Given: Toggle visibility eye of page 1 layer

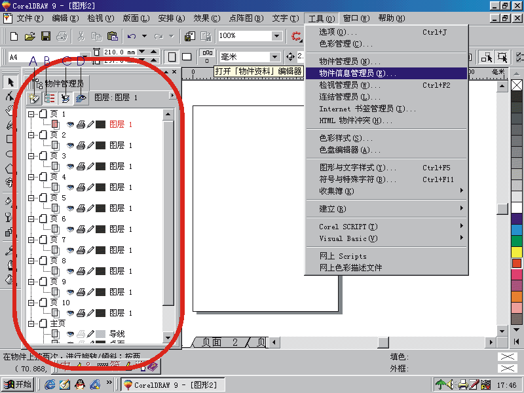Looking at the screenshot, I should 70,124.
